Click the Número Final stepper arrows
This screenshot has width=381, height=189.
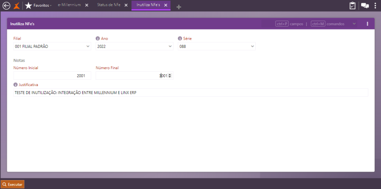pyautogui.click(x=170, y=76)
